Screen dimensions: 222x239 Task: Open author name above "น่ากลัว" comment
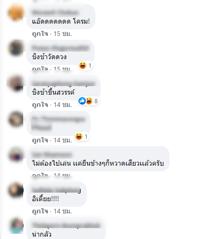tap(66, 225)
